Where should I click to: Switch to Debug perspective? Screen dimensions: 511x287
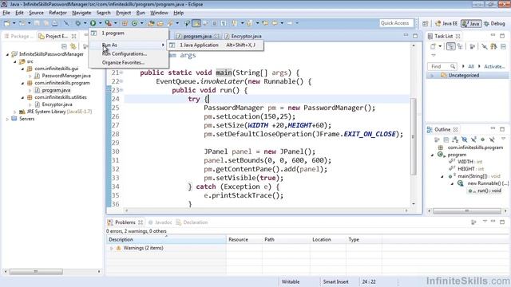coord(494,23)
